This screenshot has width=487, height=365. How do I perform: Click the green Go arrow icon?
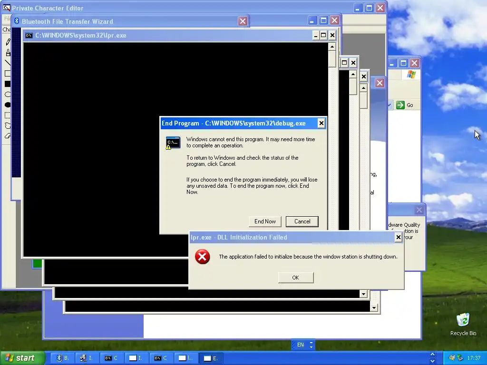[x=400, y=105]
